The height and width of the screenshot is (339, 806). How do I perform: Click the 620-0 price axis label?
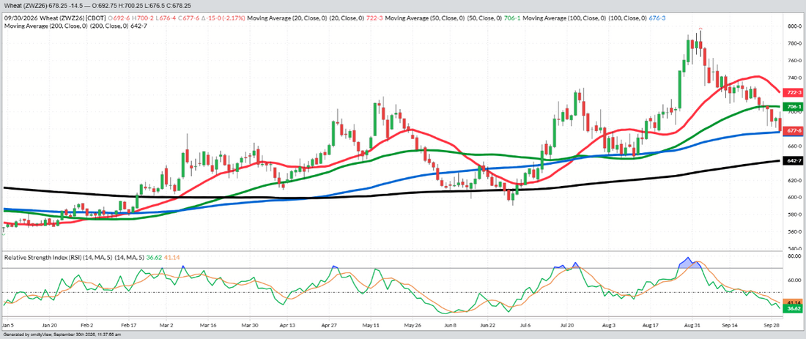coord(795,180)
